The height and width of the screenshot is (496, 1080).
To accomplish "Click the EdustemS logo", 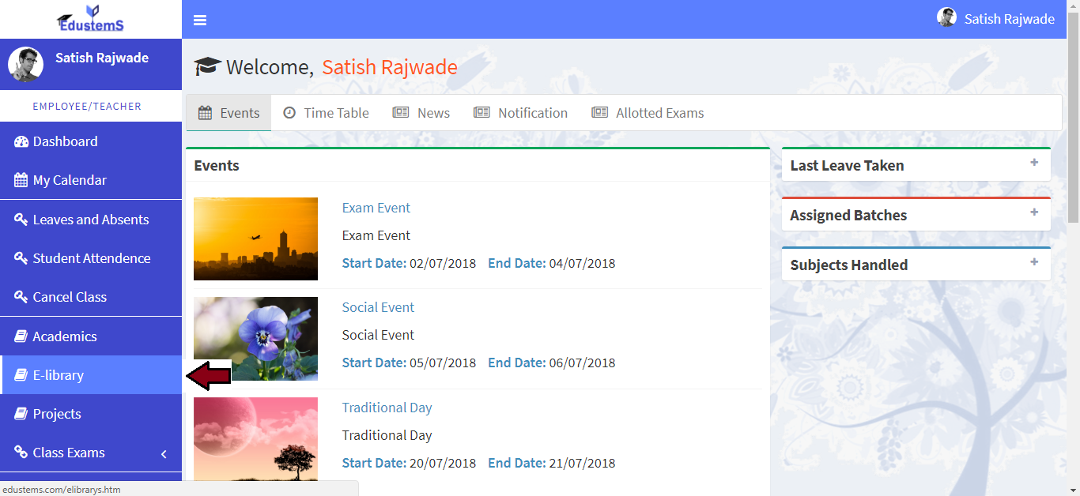I will [x=91, y=19].
